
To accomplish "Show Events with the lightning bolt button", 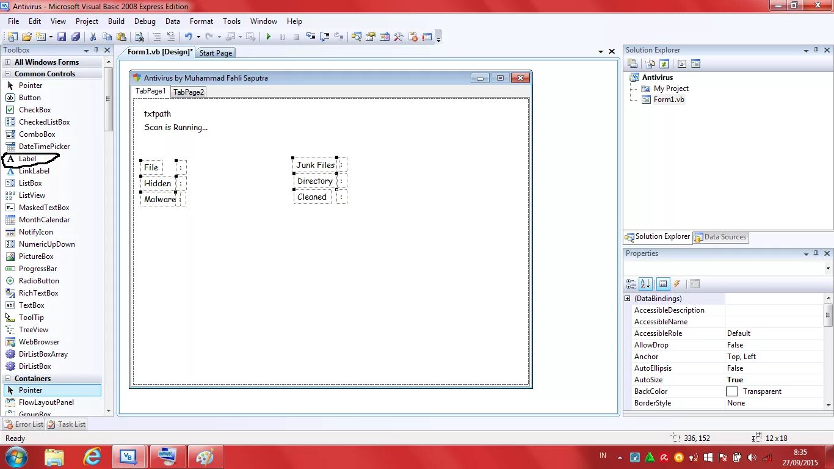I will click(677, 284).
